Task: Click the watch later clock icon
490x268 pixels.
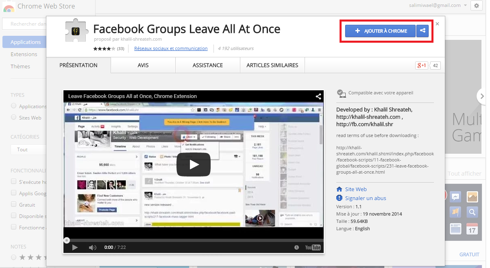Action: (x=296, y=247)
